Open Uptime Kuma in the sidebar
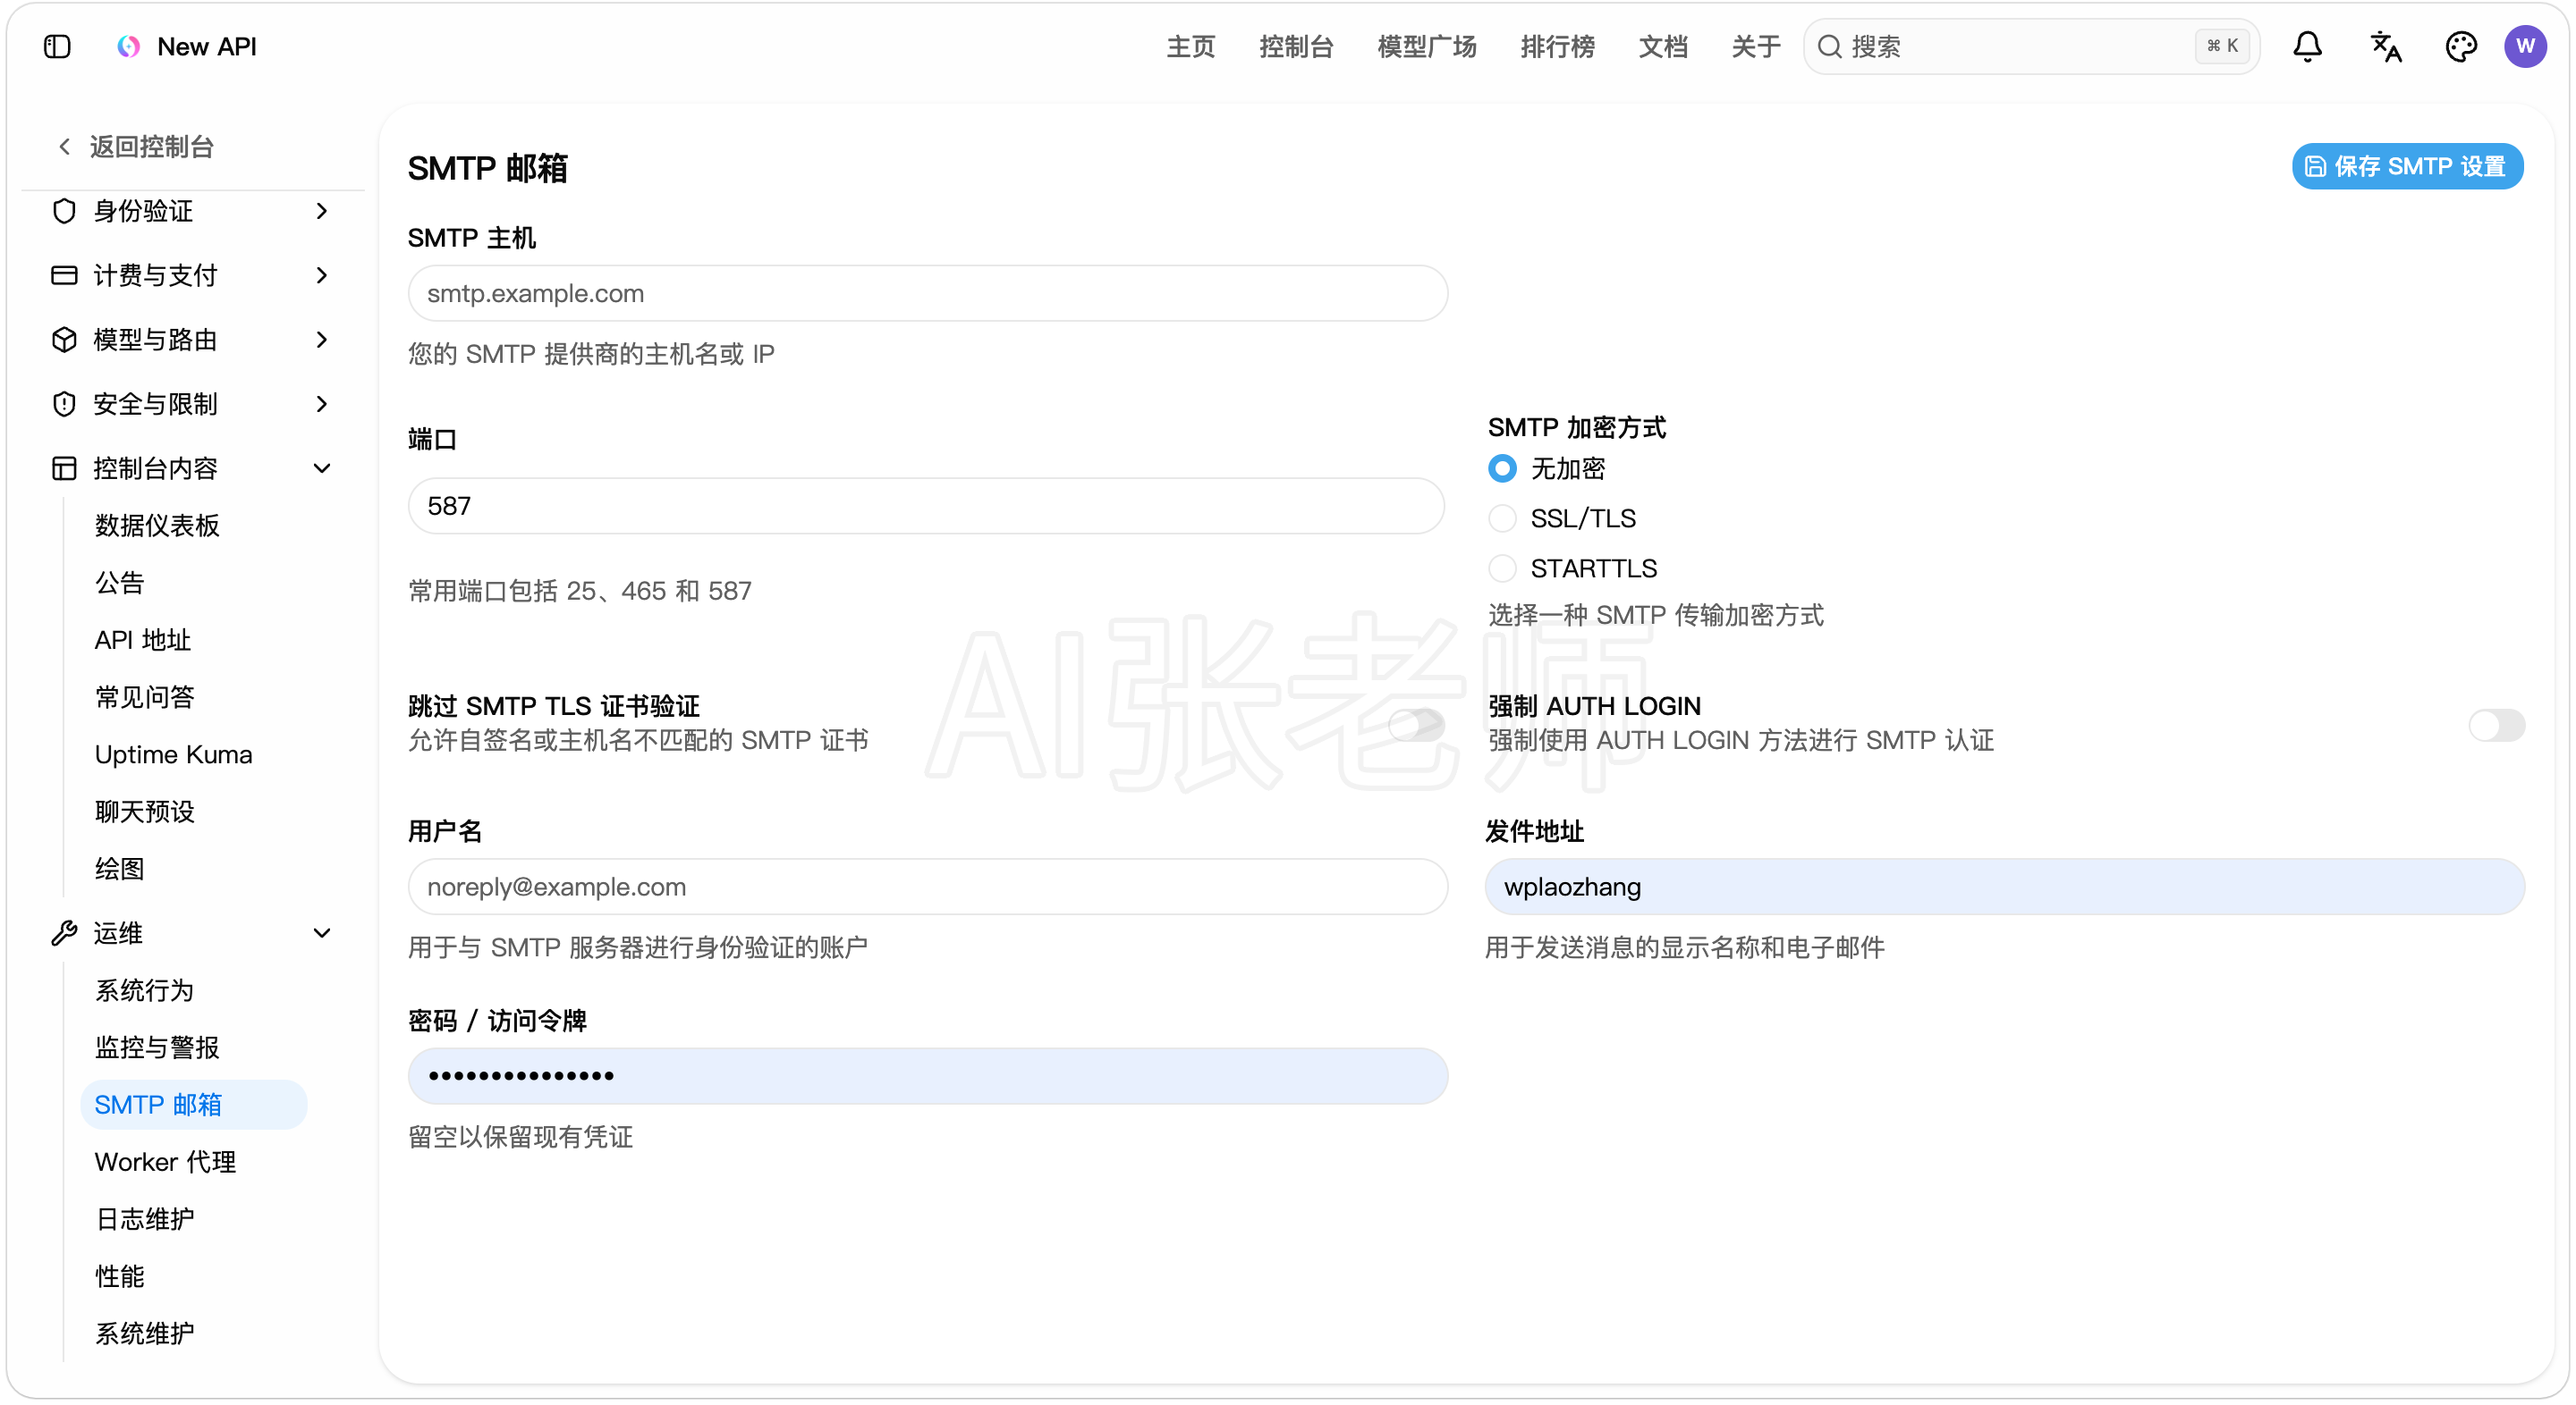This screenshot has height=1405, width=2576. [173, 754]
